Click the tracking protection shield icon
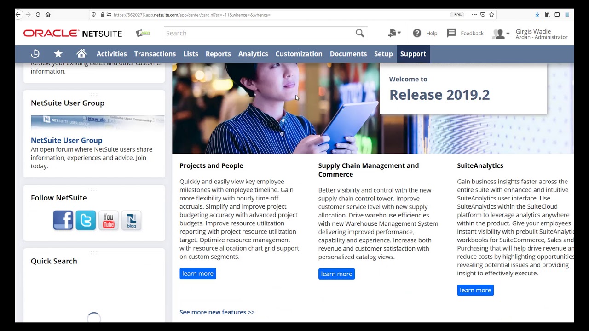The height and width of the screenshot is (331, 589). (94, 15)
